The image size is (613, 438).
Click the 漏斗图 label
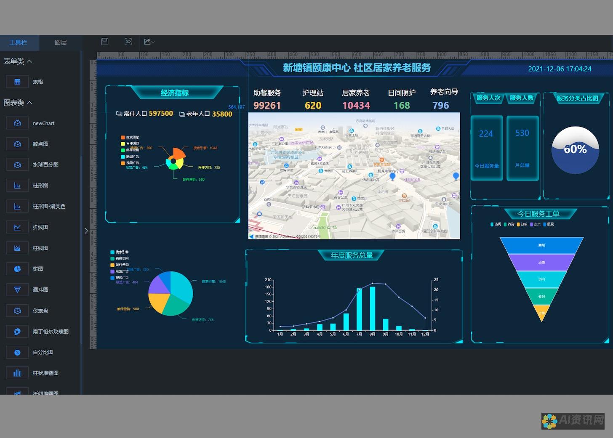click(40, 290)
